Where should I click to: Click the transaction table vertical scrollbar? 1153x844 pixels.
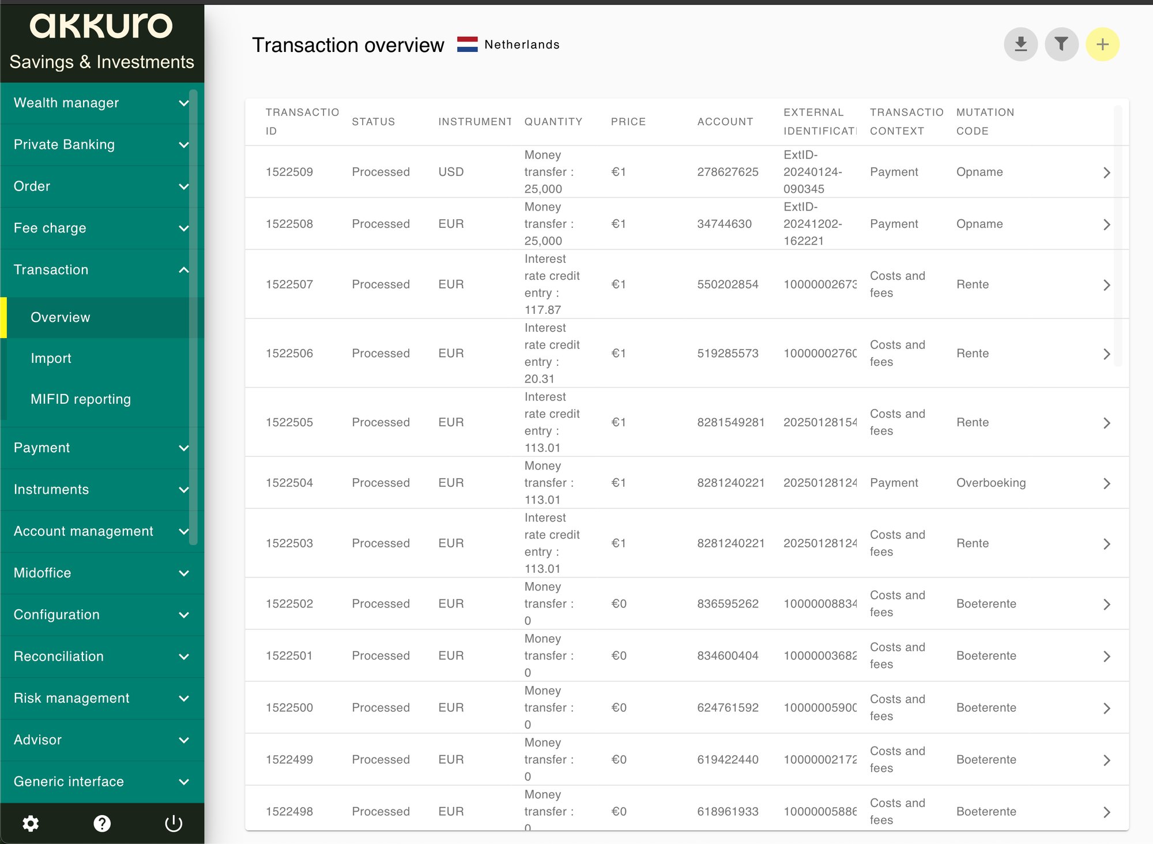1118,235
